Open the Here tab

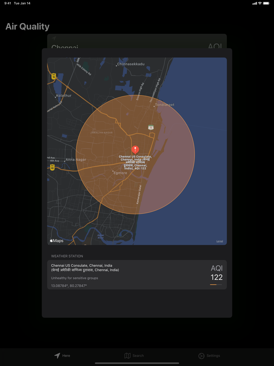coord(62,356)
